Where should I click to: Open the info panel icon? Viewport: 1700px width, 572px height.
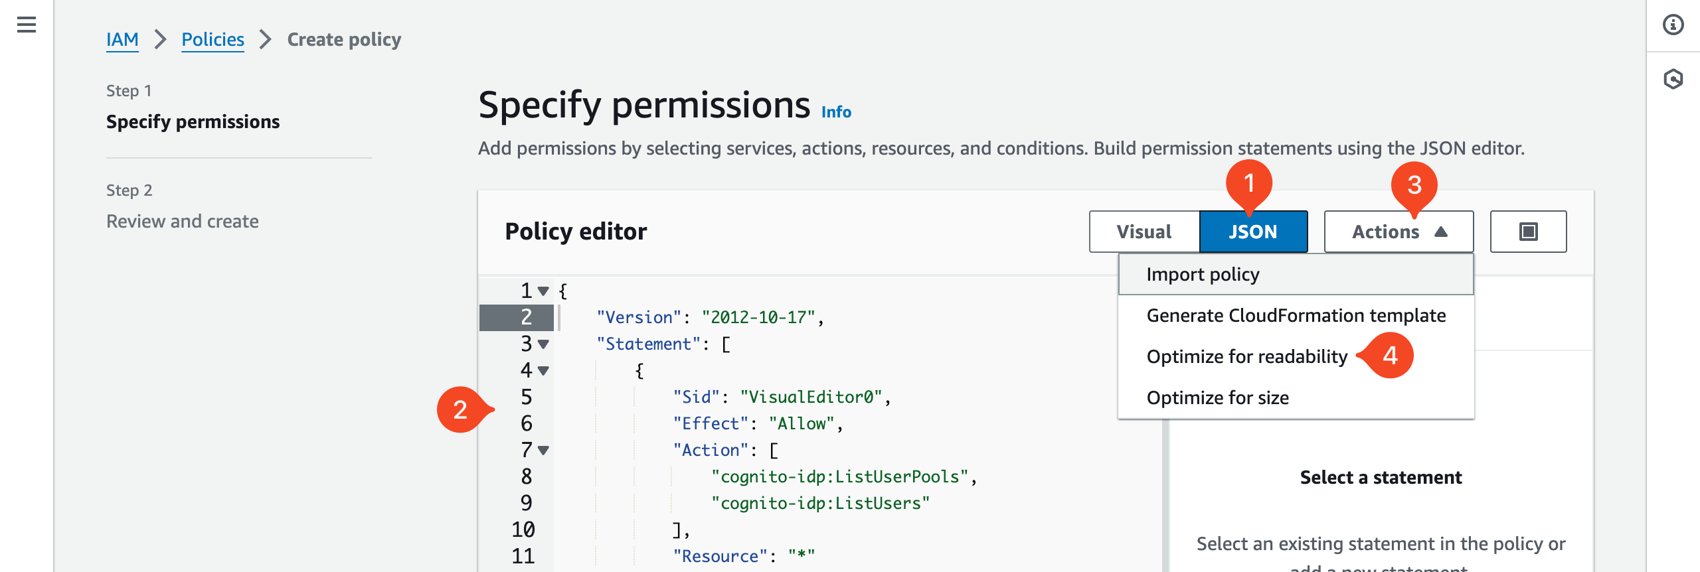point(1673,25)
